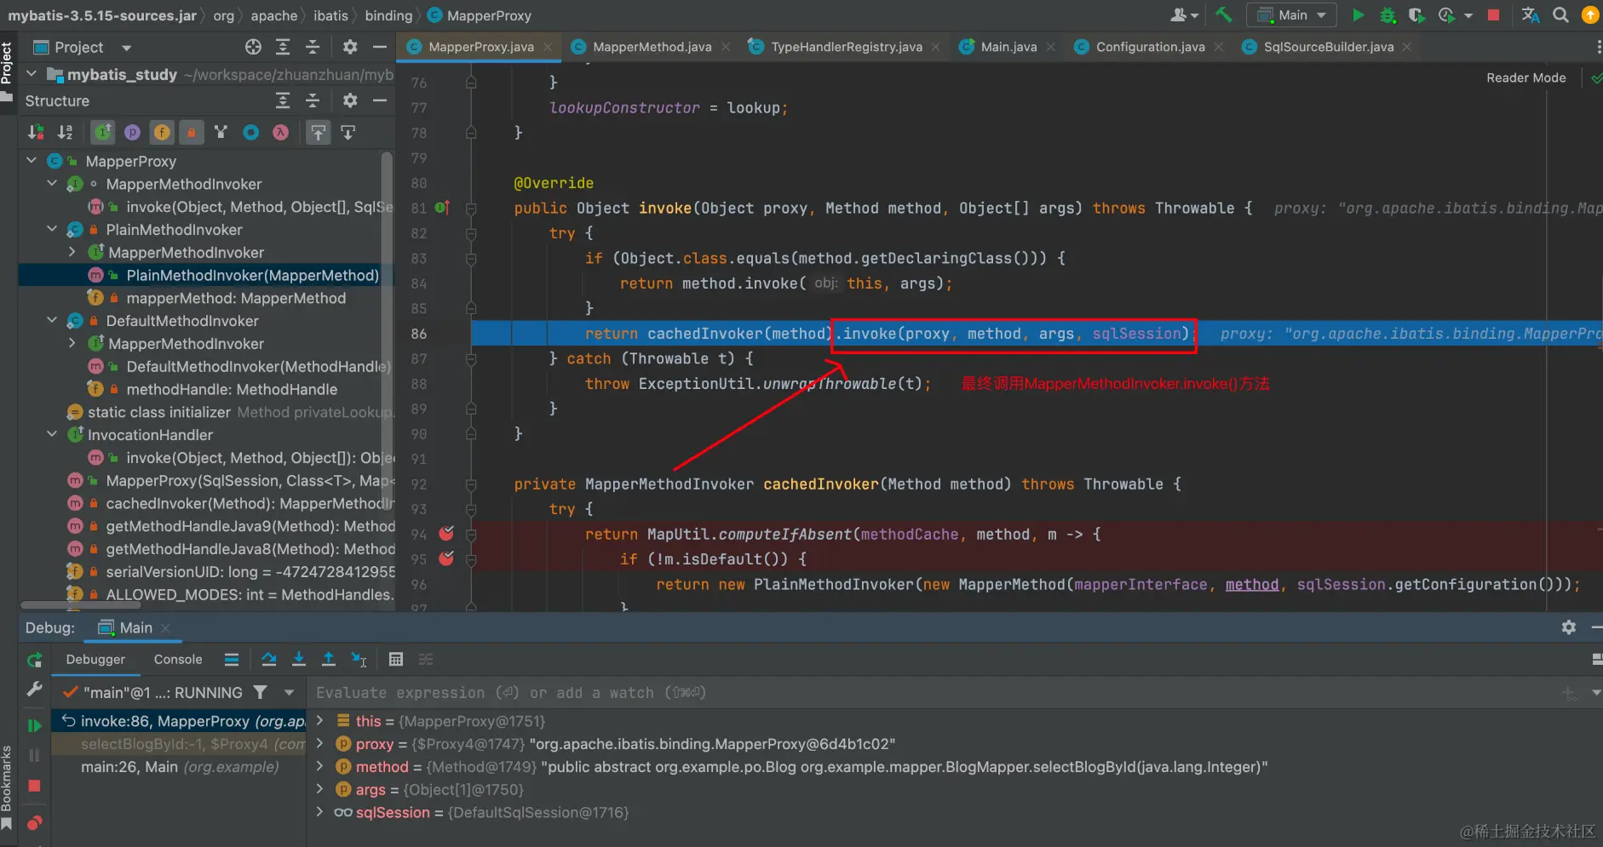1603x847 pixels.
Task: Click the Run to Cursor icon
Action: (359, 659)
